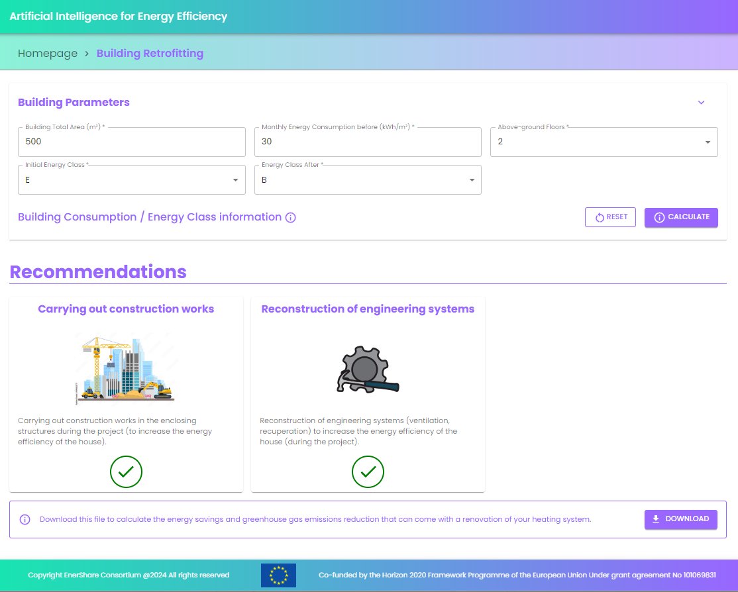Image resolution: width=738 pixels, height=592 pixels.
Task: Click the construction works description paragraph
Action: (115, 431)
